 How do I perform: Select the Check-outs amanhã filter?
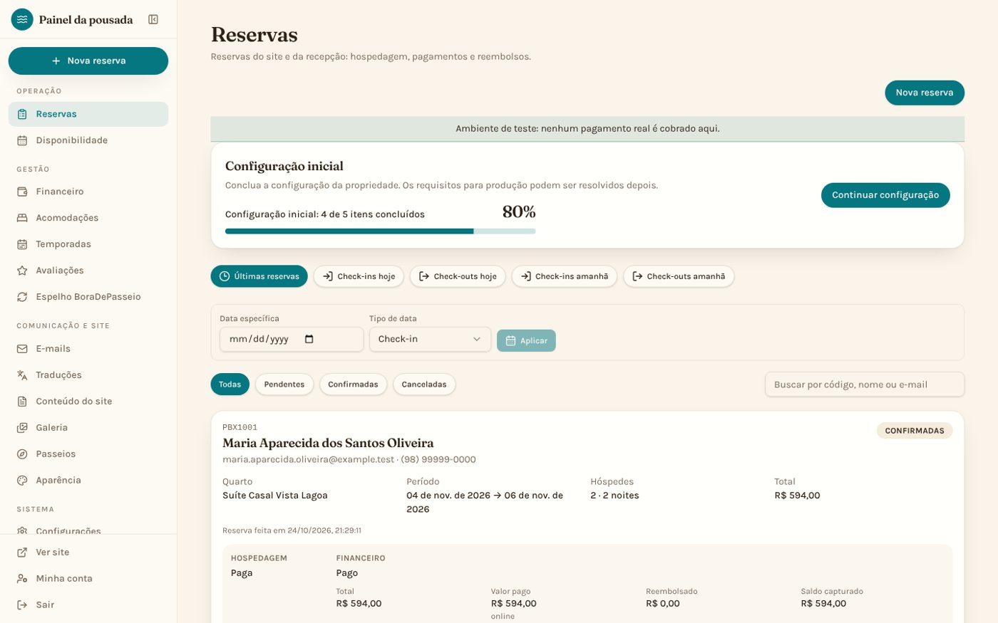679,276
